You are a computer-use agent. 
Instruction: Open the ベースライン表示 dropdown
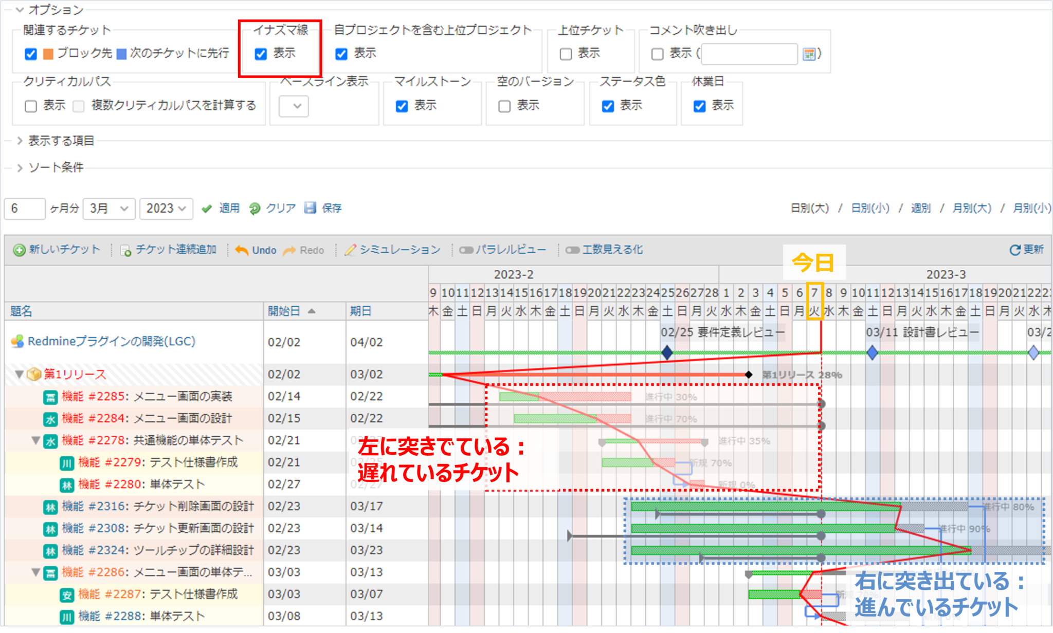tap(293, 106)
